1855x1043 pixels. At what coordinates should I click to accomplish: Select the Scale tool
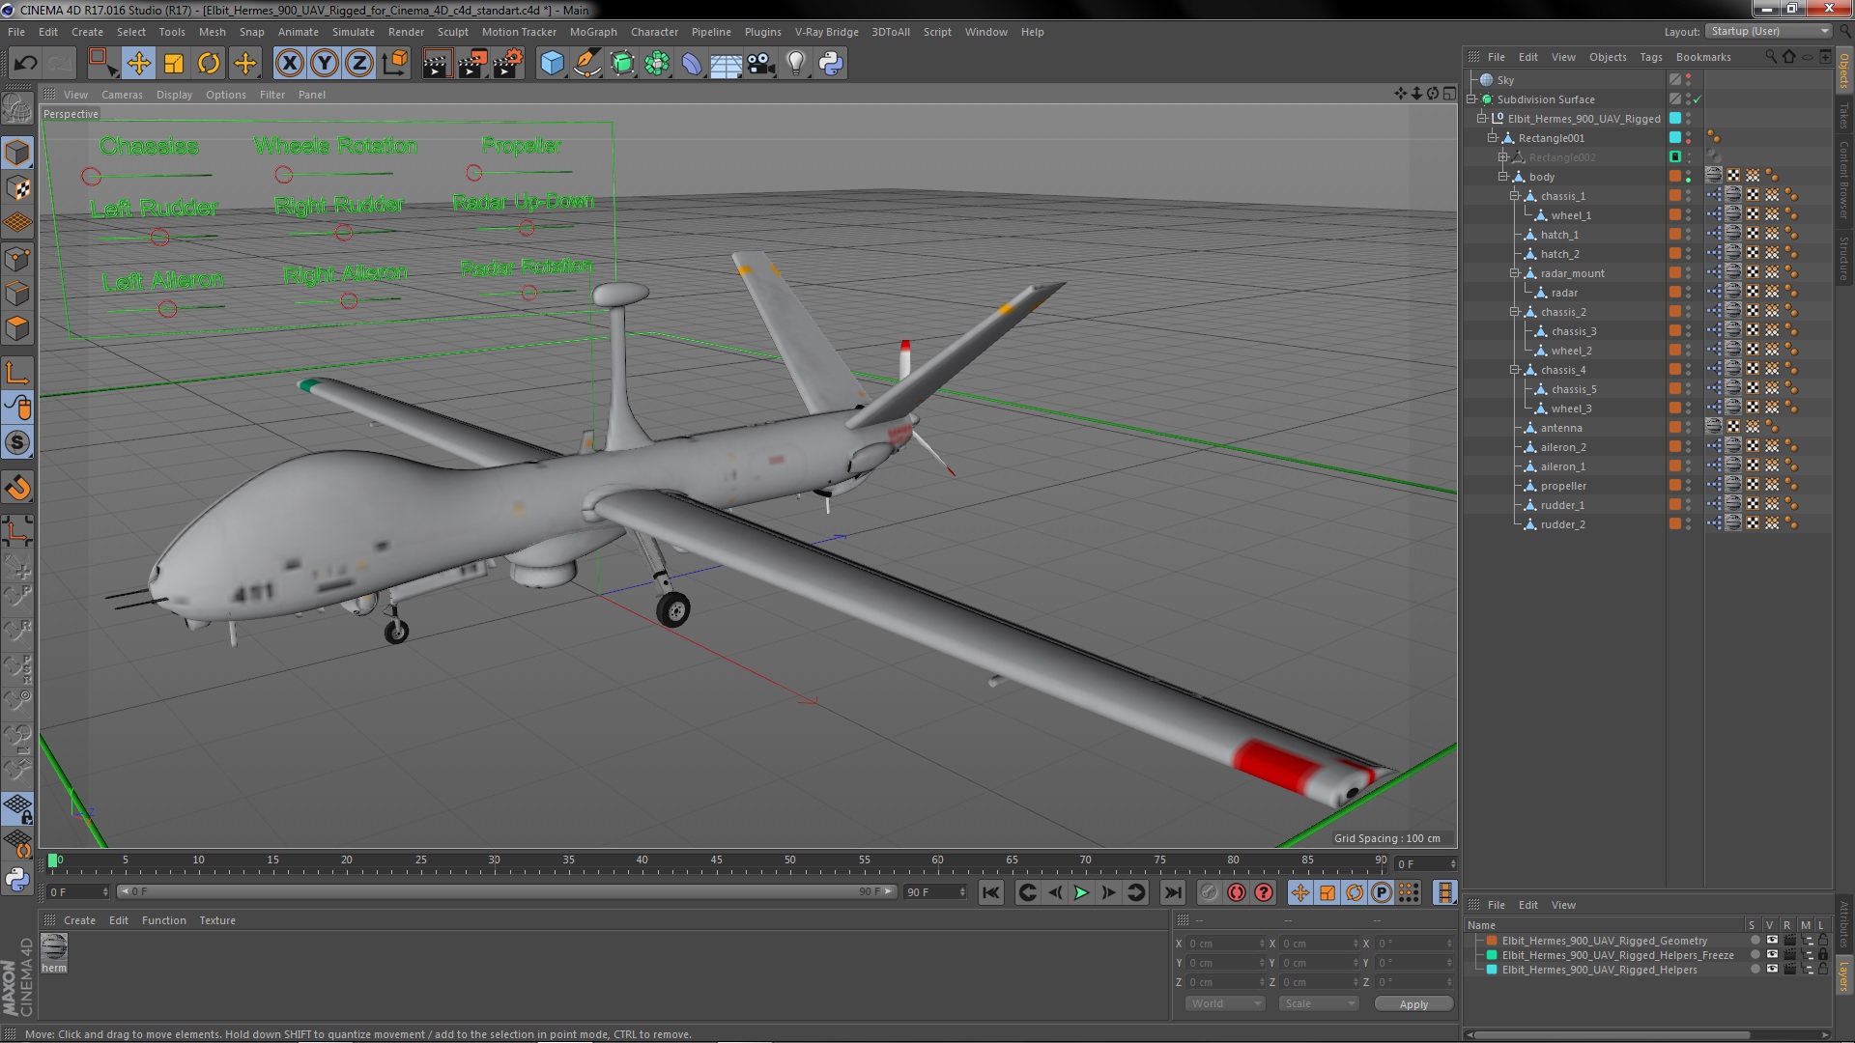(x=174, y=64)
